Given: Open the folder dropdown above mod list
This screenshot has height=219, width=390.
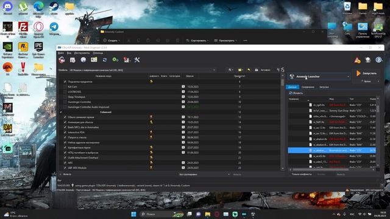Looking at the screenshot, I should coord(240,70).
